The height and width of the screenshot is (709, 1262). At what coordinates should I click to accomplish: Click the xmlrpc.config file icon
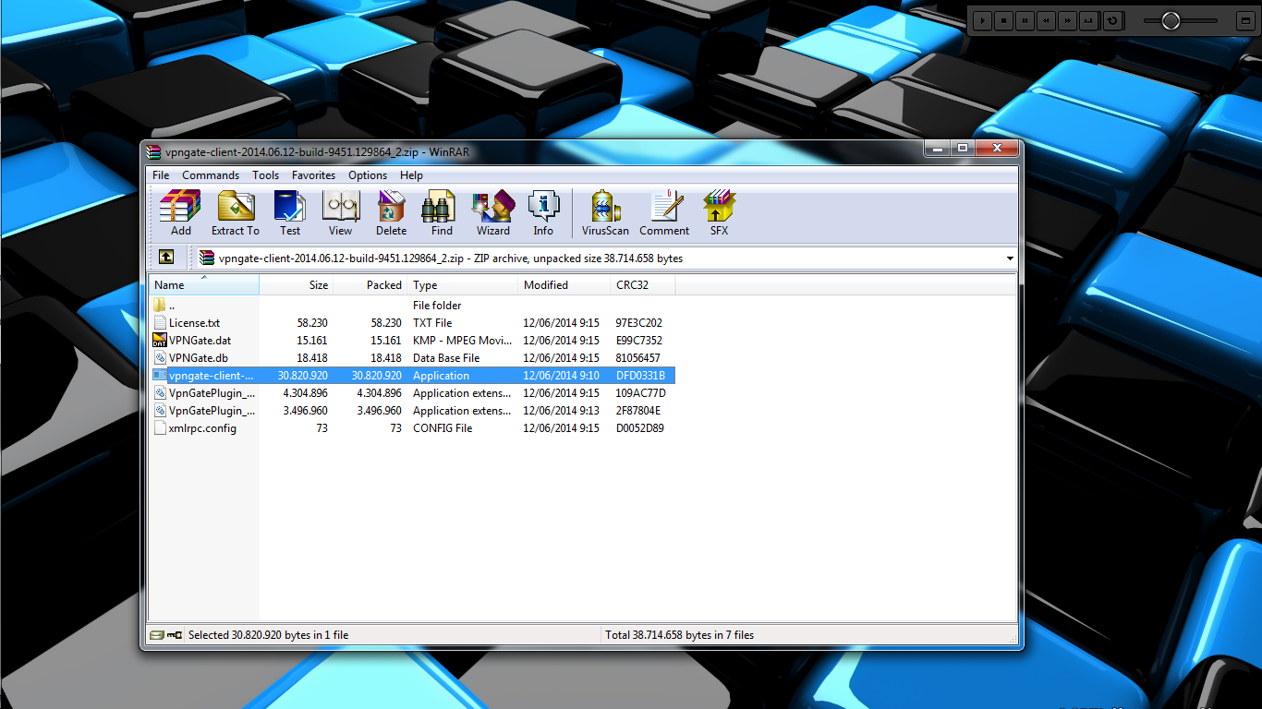click(160, 428)
